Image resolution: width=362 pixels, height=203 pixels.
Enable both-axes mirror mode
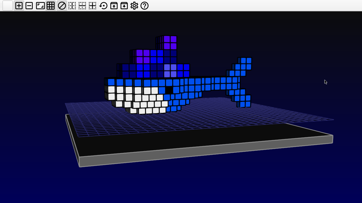point(92,6)
